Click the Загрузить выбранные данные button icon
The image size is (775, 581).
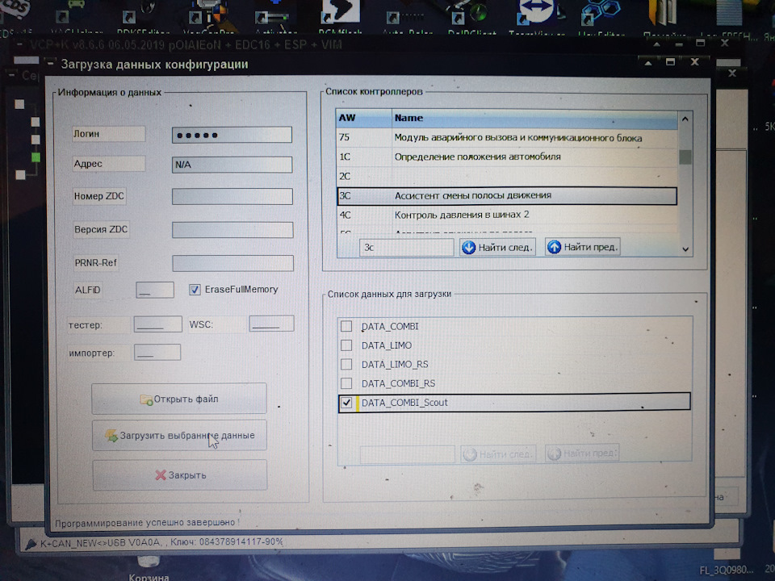click(x=111, y=435)
